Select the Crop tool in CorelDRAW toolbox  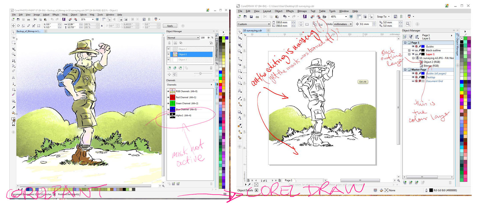click(x=240, y=45)
